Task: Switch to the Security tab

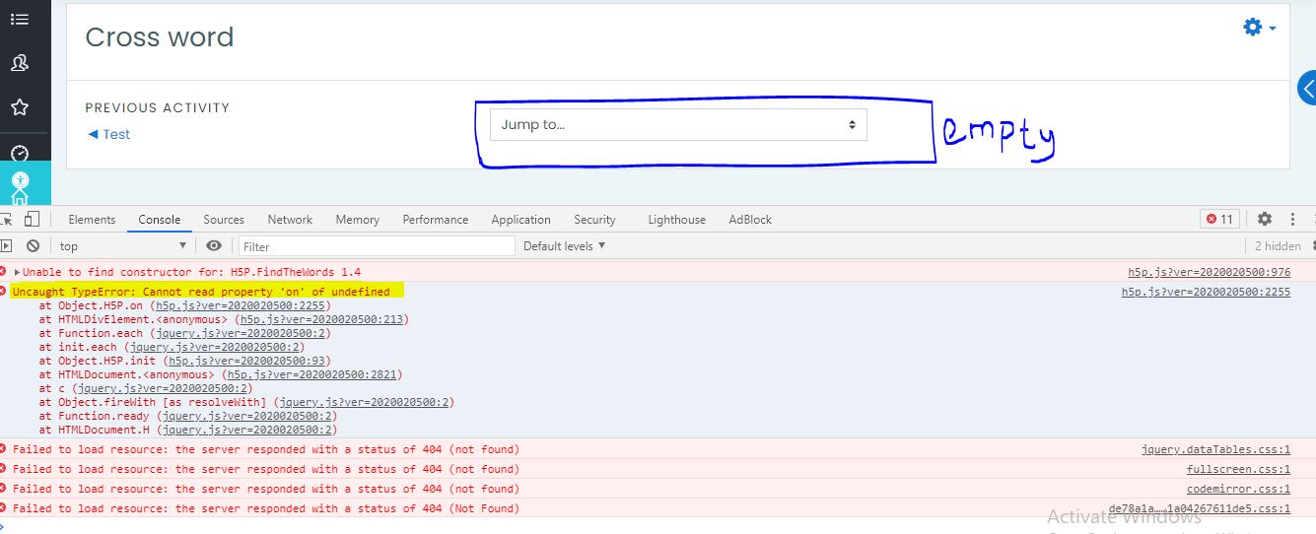Action: 594,220
